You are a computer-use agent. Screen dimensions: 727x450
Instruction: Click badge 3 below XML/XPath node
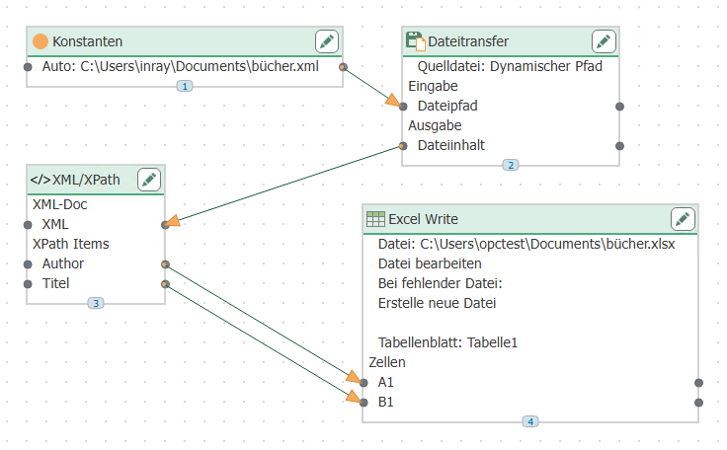(x=96, y=303)
